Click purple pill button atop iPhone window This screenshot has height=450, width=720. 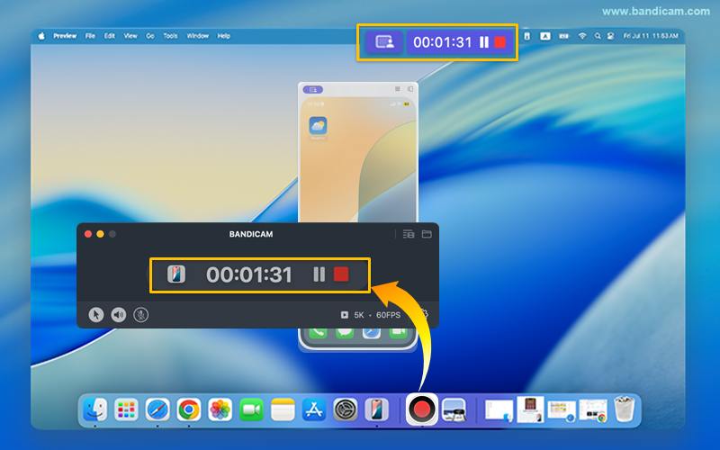pyautogui.click(x=312, y=89)
